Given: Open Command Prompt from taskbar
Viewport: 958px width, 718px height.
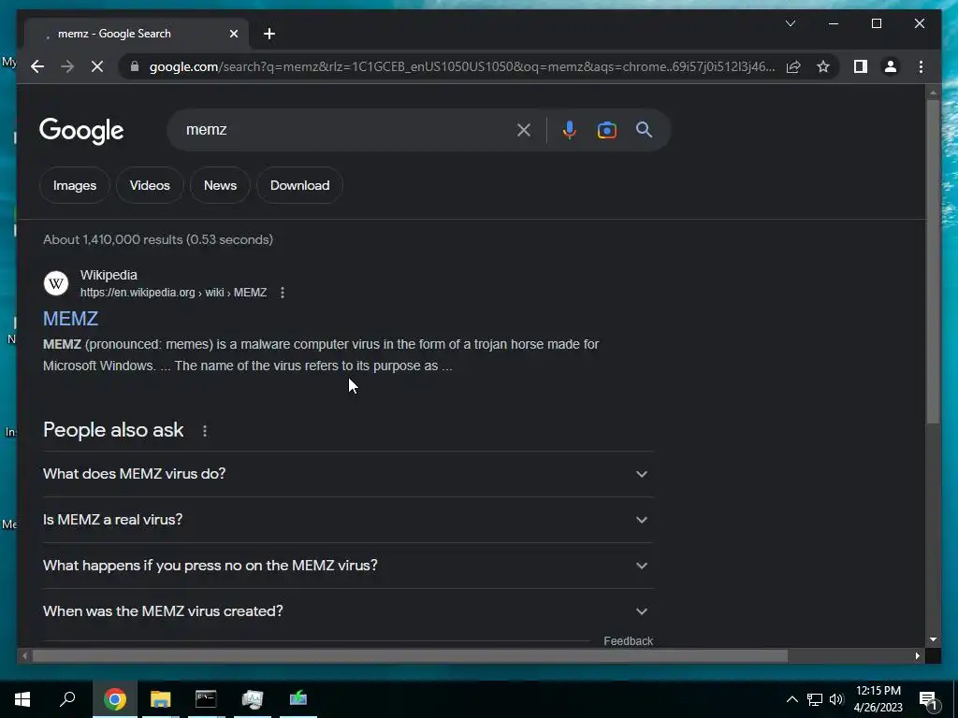Looking at the screenshot, I should point(206,699).
